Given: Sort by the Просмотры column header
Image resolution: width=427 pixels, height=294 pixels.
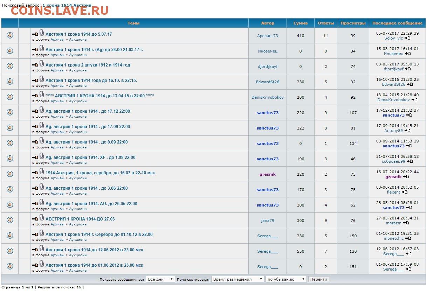Looking at the screenshot, I should pyautogui.click(x=353, y=23).
